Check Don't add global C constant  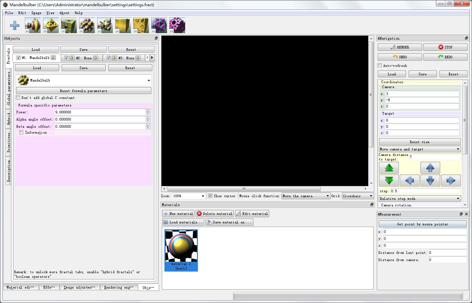18,98
